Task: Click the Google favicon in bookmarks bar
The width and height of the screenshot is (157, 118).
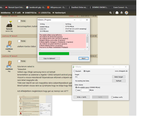Action: (x=27, y=7)
